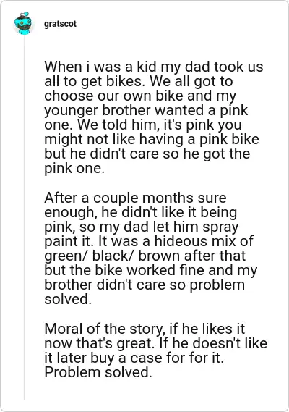Click the line "enough, he didn't like it being"
This screenshot has width=289, height=412.
[x=141, y=212]
